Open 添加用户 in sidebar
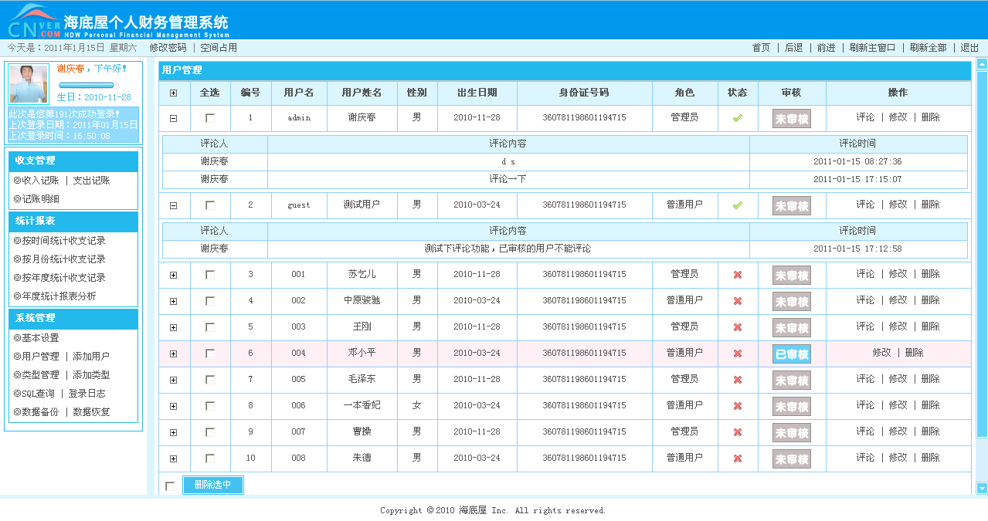The image size is (988, 521). (91, 357)
